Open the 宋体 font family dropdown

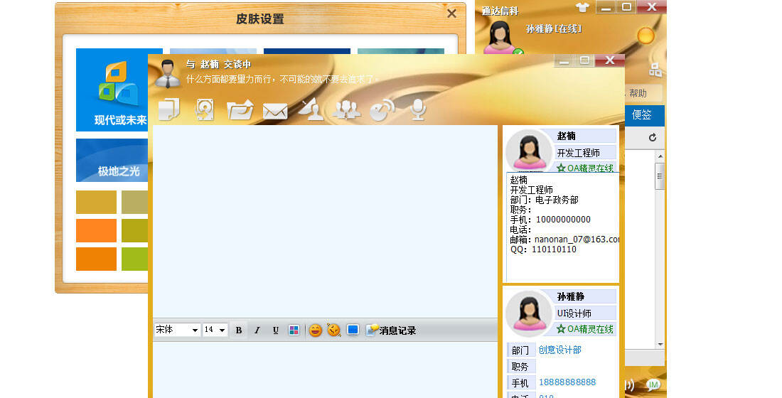[176, 330]
